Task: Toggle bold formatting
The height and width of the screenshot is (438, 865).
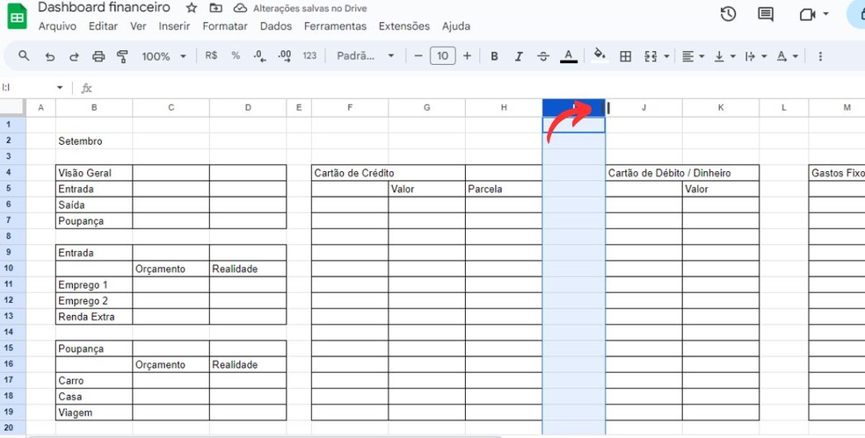Action: (x=494, y=56)
